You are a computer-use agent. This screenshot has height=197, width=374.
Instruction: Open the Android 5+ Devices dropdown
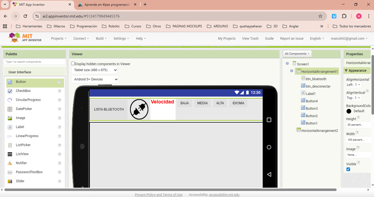[95, 79]
